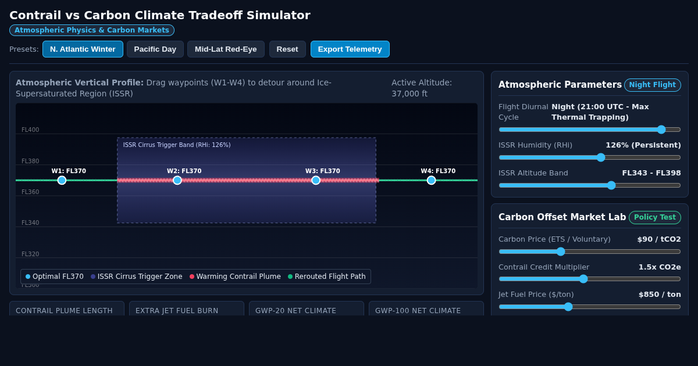Click the 126% (Persistent) humidity value

643,145
